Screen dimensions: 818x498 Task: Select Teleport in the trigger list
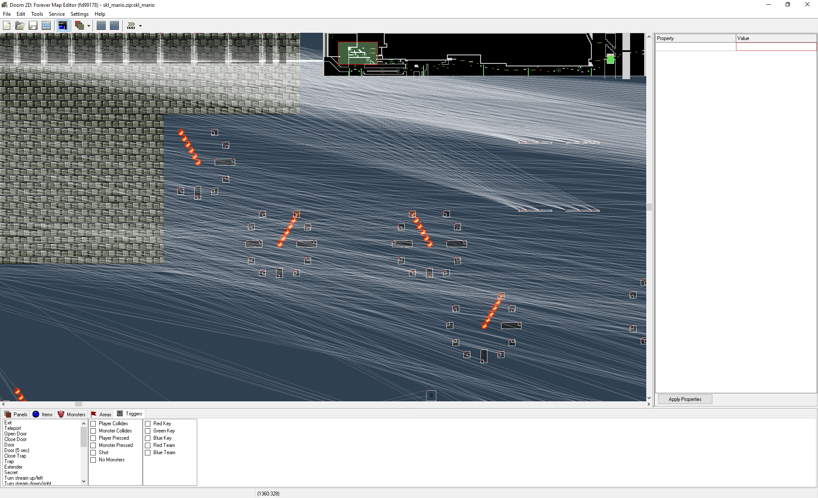(42, 428)
